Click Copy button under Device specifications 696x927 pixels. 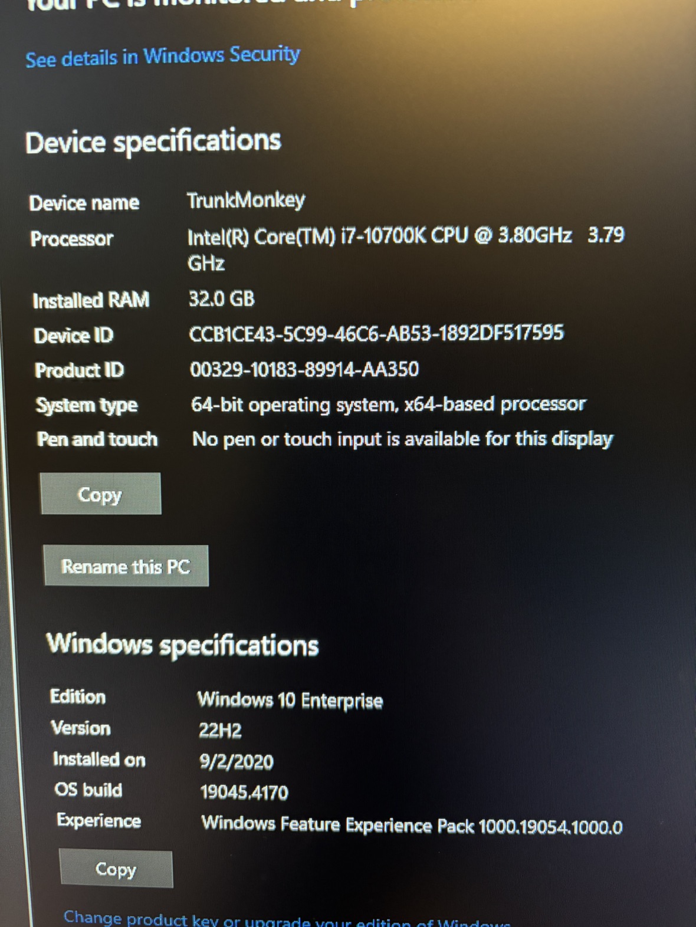pyautogui.click(x=101, y=494)
